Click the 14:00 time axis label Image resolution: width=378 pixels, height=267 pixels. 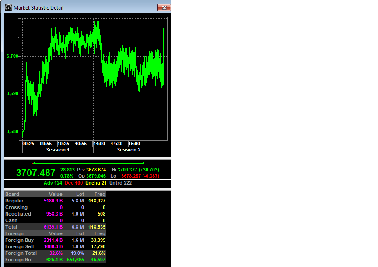coord(99,144)
